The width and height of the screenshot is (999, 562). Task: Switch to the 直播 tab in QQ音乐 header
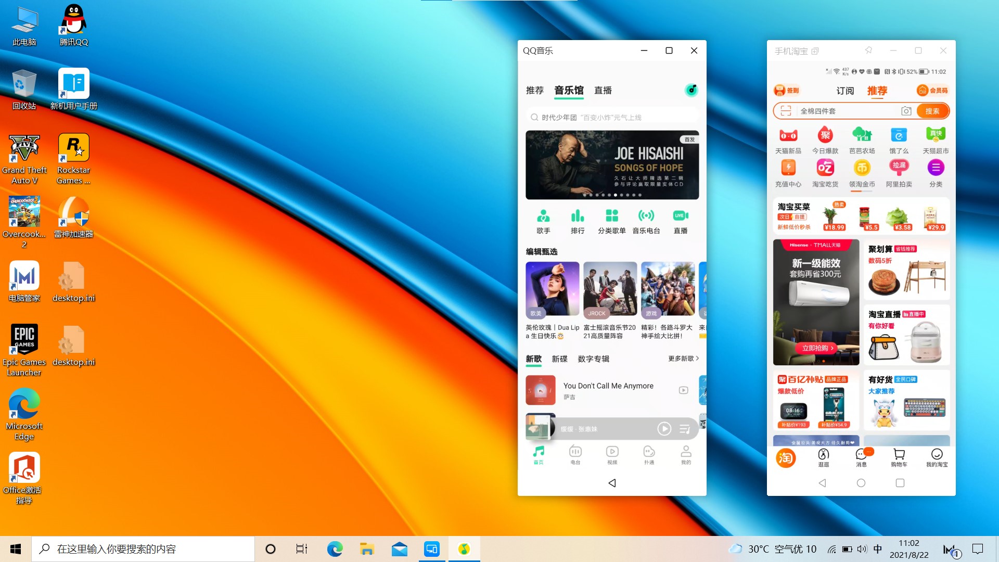point(603,91)
